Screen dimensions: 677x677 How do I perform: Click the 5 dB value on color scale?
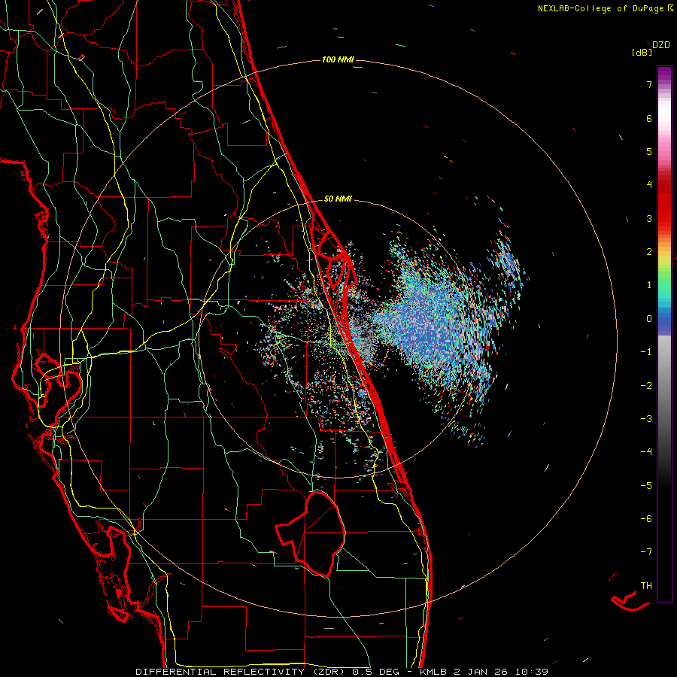[649, 151]
